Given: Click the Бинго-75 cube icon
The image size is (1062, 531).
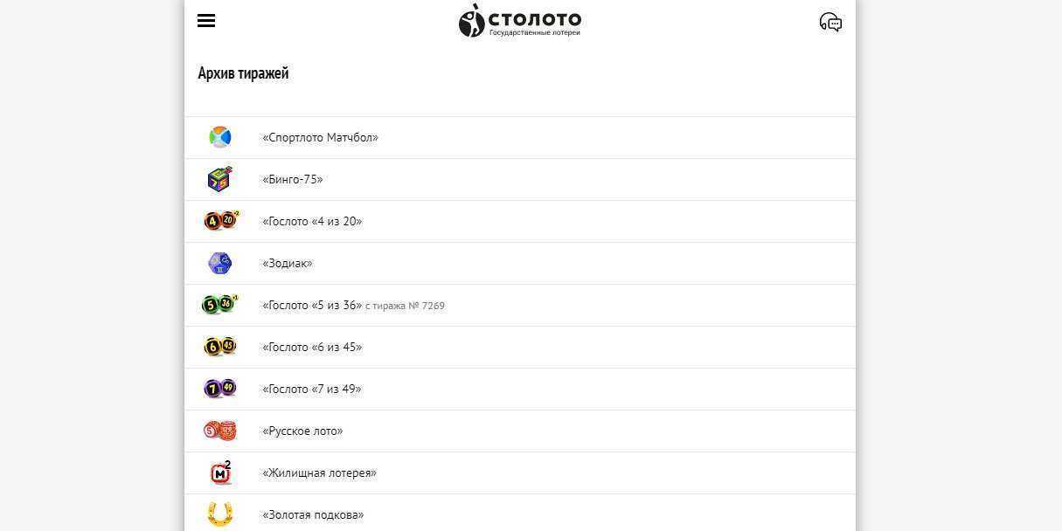Looking at the screenshot, I should 220,179.
